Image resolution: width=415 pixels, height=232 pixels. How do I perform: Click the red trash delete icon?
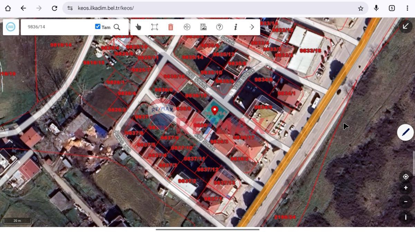pos(170,27)
